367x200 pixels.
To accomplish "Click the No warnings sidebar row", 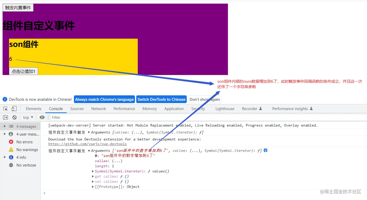I will tap(20, 149).
